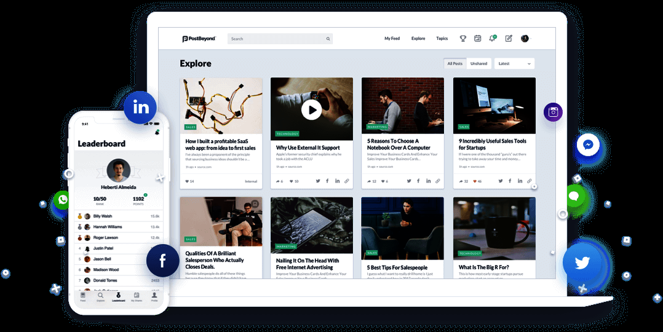This screenshot has height=332, width=663.
Task: Share '5 Reasons To Choose' post on Facebook
Action: click(418, 181)
